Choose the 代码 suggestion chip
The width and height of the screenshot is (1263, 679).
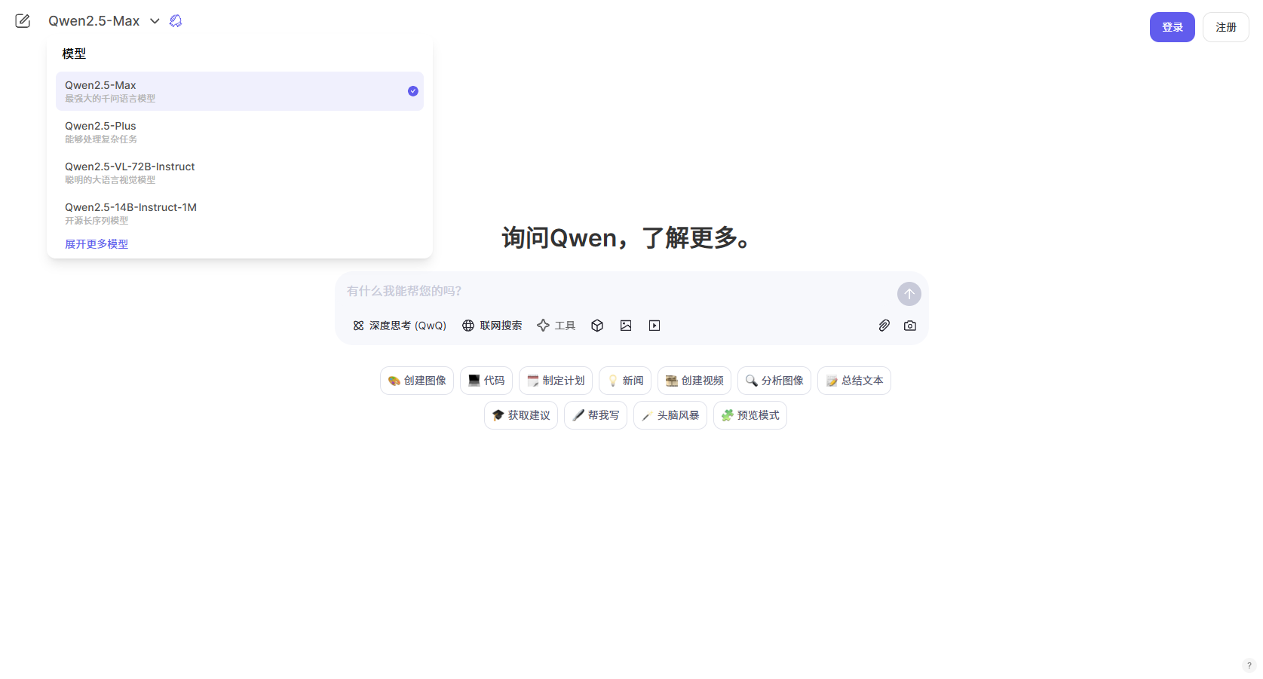click(x=486, y=381)
